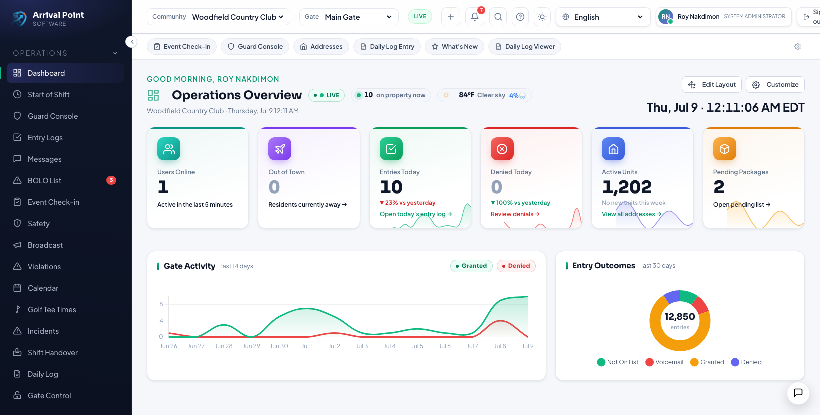
Task: Click the Roy Nakdimon avatar
Action: (666, 17)
